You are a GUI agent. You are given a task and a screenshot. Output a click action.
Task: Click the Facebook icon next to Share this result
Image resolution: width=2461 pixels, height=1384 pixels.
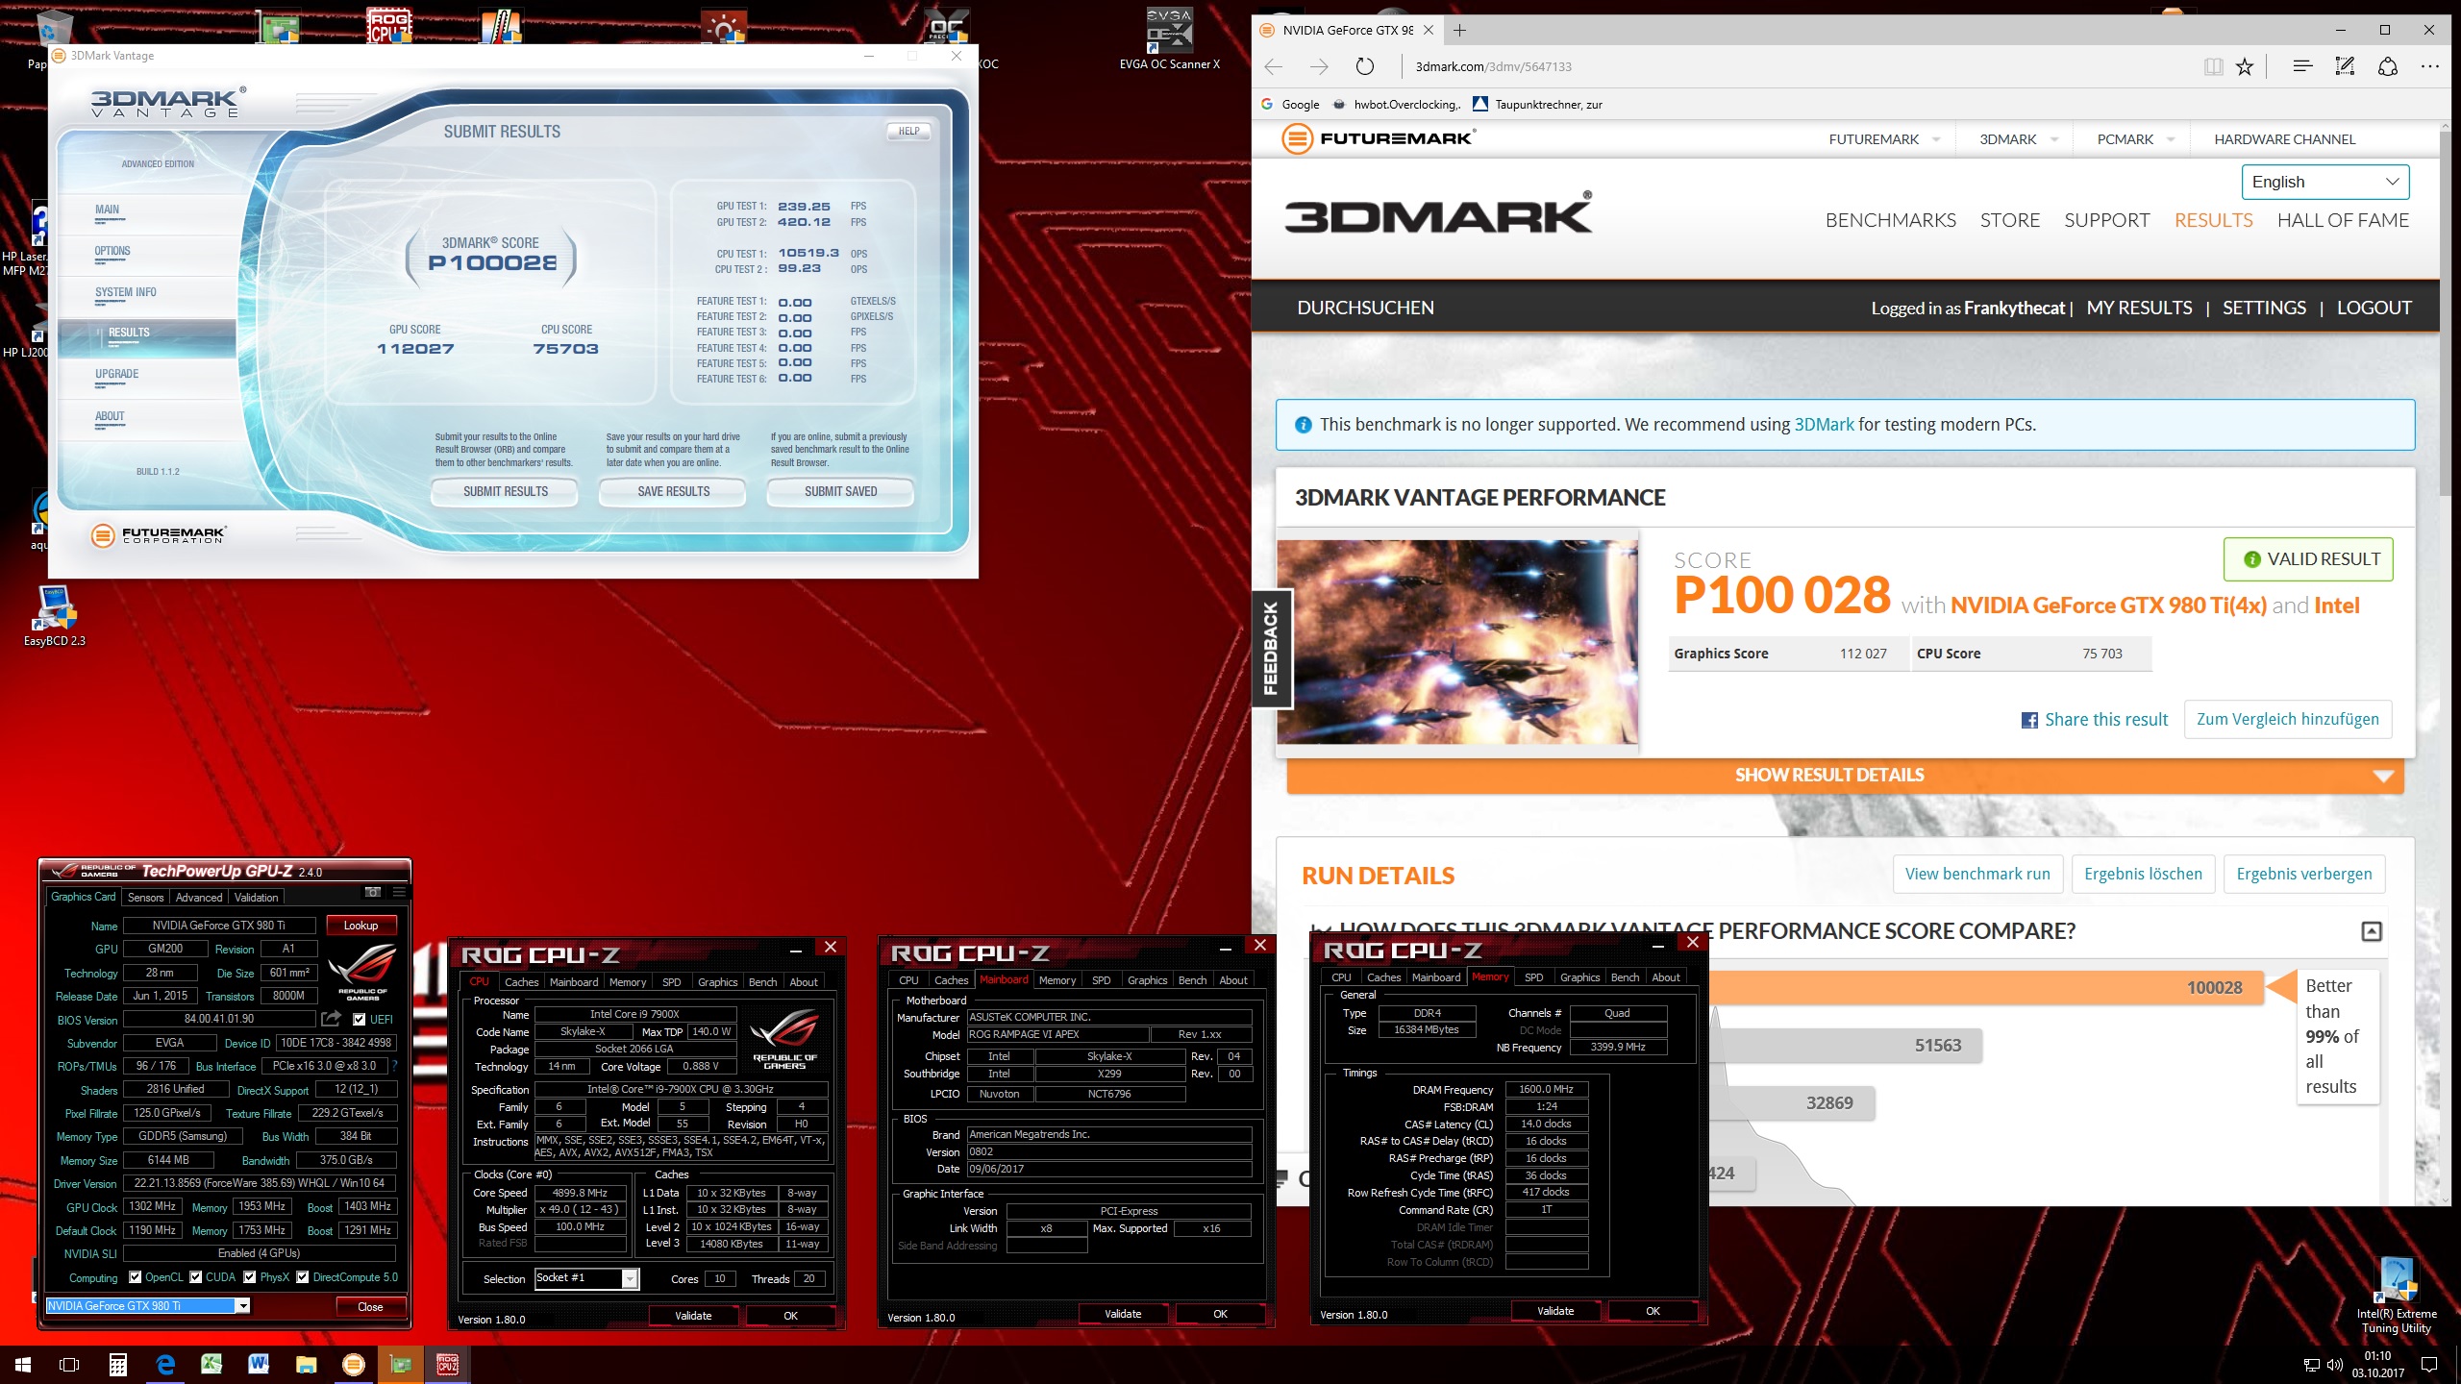(x=2029, y=720)
